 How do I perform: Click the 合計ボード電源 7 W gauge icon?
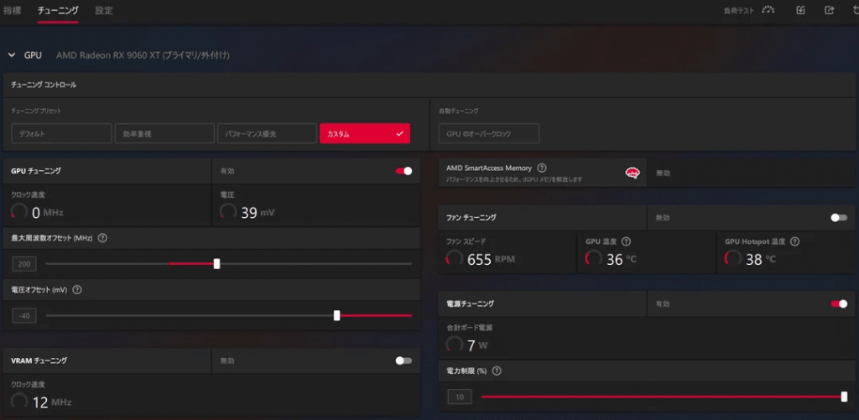pyautogui.click(x=455, y=345)
